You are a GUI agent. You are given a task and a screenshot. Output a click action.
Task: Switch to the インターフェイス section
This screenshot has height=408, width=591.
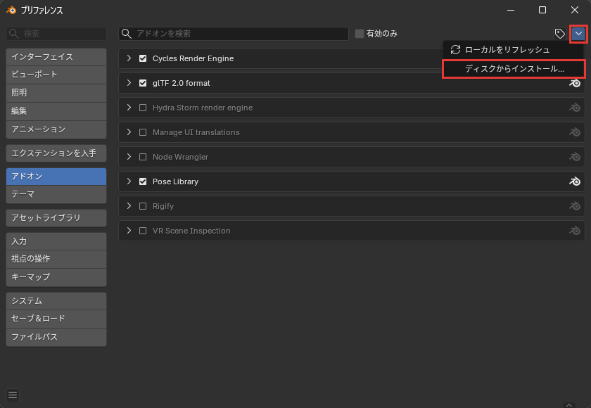(x=56, y=57)
